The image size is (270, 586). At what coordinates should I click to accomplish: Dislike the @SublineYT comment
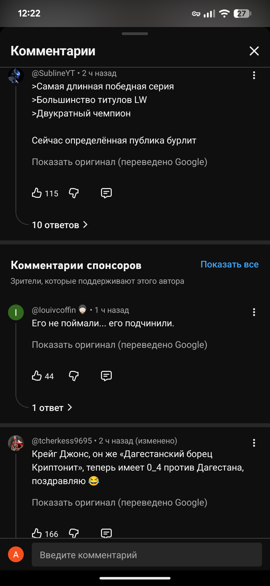pos(74,193)
